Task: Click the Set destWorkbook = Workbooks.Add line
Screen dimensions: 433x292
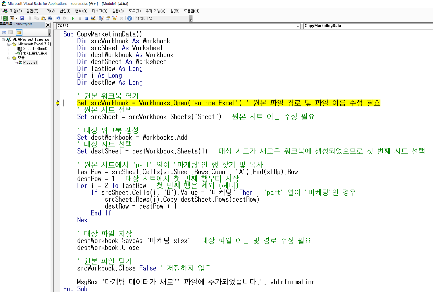Action: click(x=132, y=137)
